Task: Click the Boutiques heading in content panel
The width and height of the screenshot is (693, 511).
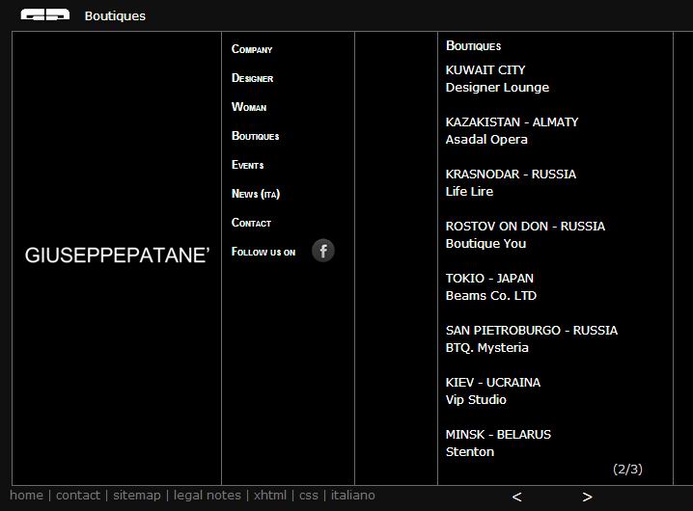Action: pos(473,46)
